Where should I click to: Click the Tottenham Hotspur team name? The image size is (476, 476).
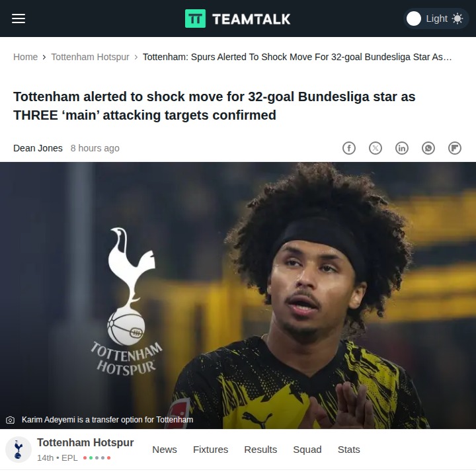(85, 442)
